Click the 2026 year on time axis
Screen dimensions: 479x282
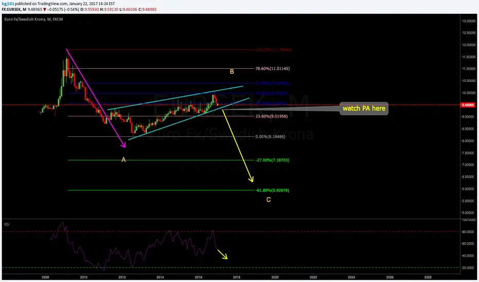390,277
